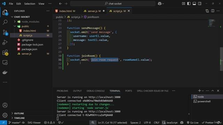Toggle the bottom panel visibility

pos(194,4)
